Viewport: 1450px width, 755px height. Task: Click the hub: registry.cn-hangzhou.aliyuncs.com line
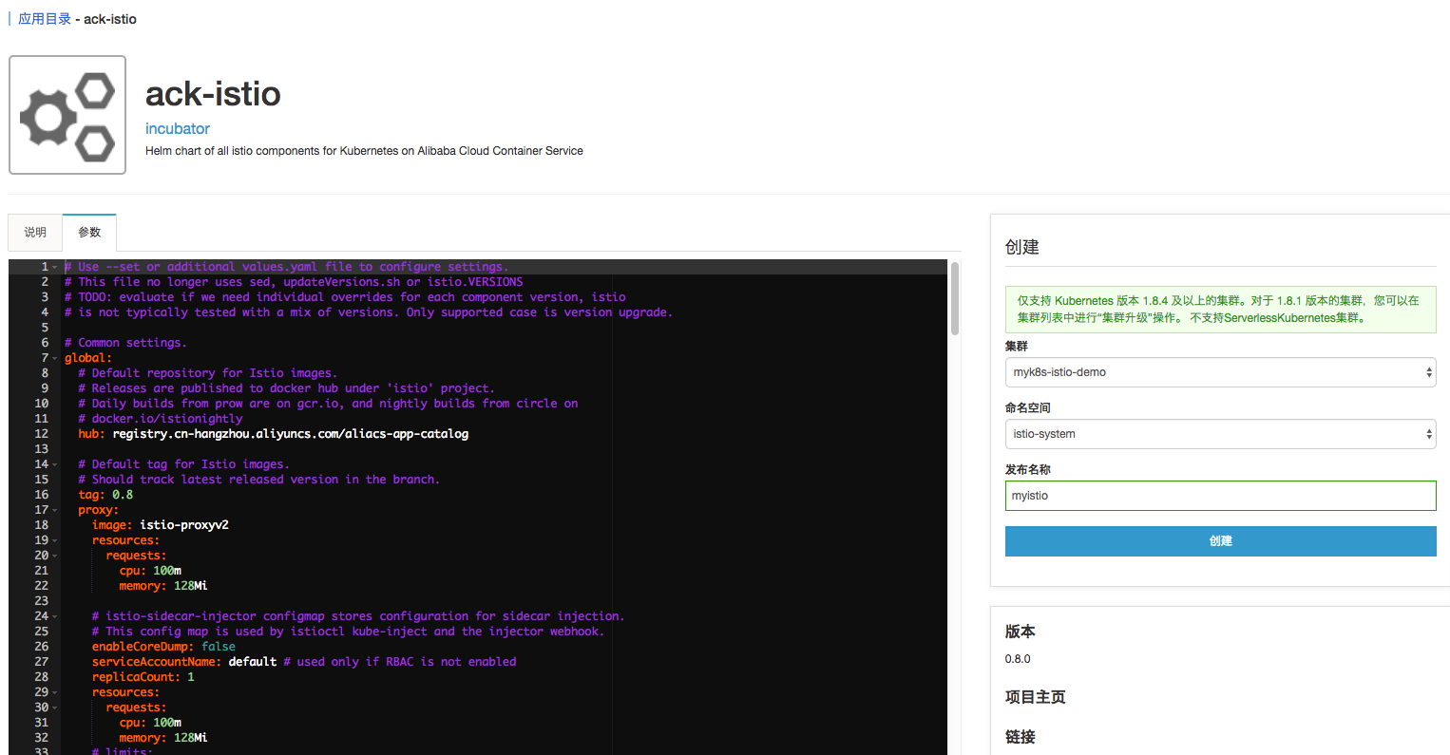point(274,434)
